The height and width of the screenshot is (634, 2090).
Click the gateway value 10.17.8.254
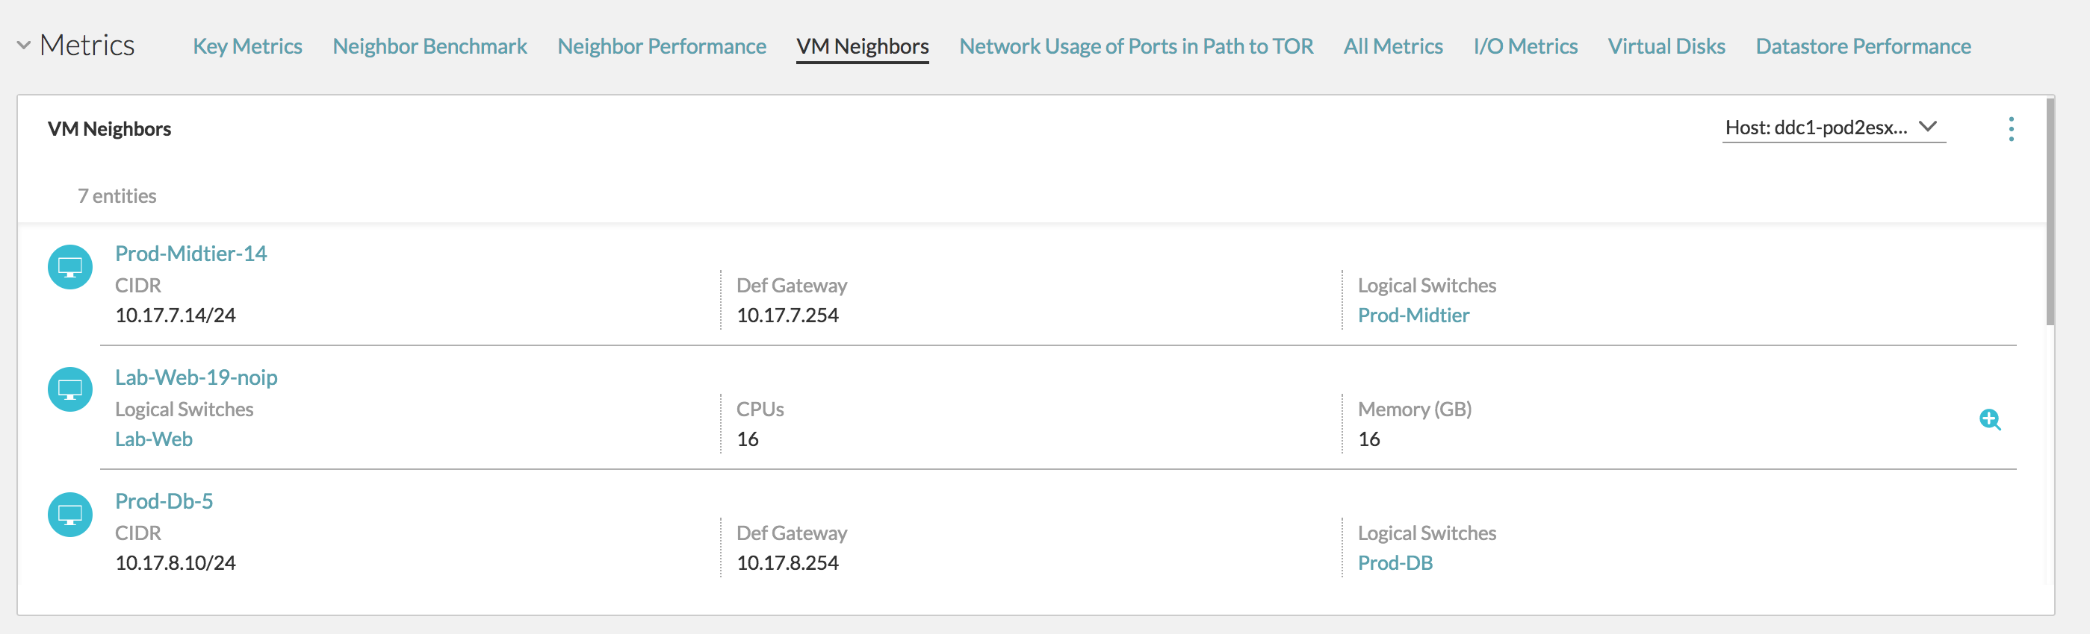pyautogui.click(x=787, y=562)
